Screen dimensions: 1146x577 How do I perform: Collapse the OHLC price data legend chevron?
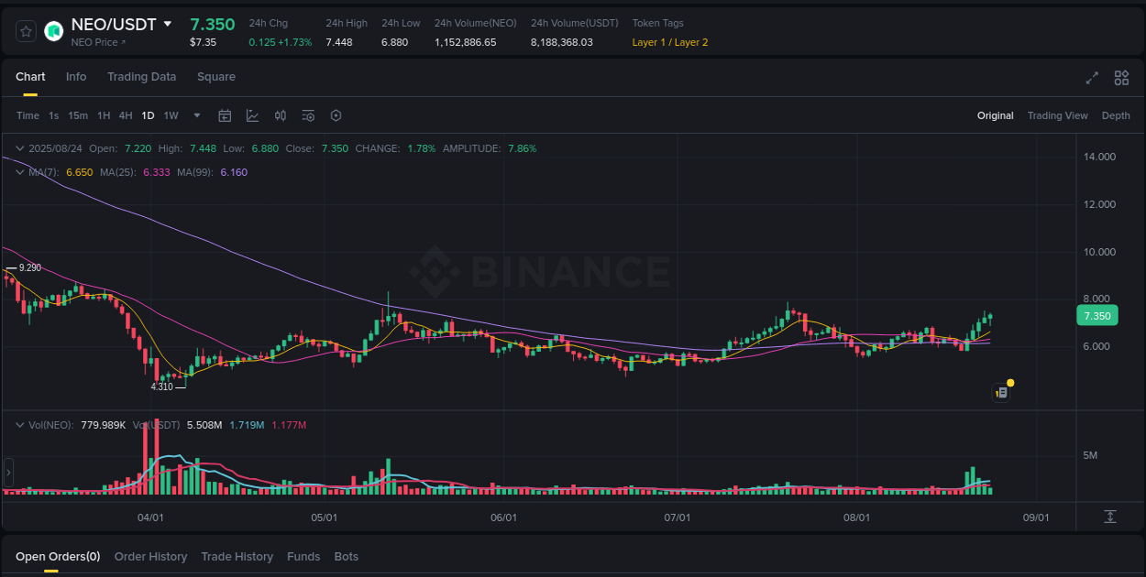[x=20, y=147]
